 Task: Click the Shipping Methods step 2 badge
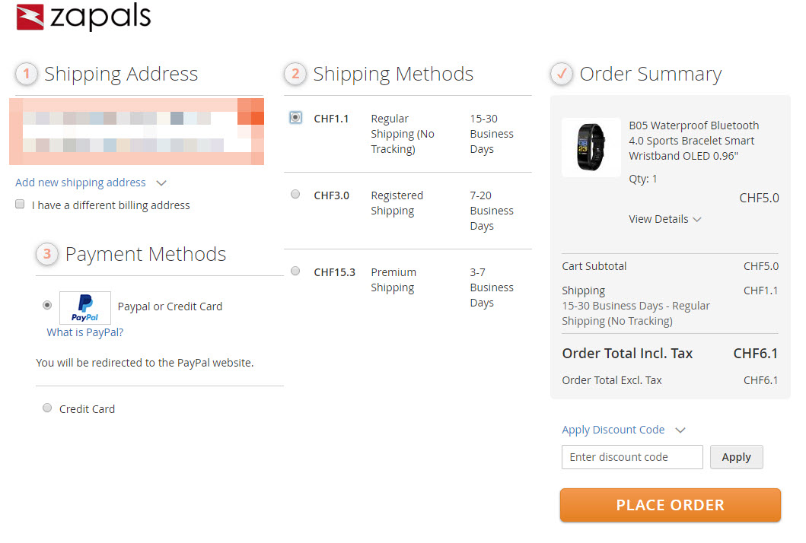tap(295, 74)
